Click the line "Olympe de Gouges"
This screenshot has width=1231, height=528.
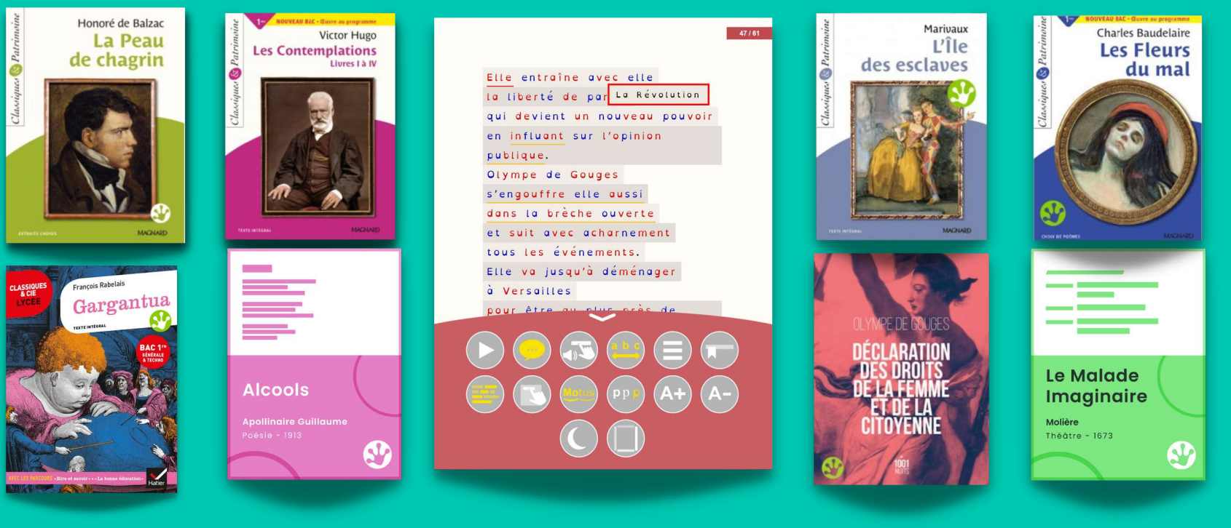pos(553,175)
